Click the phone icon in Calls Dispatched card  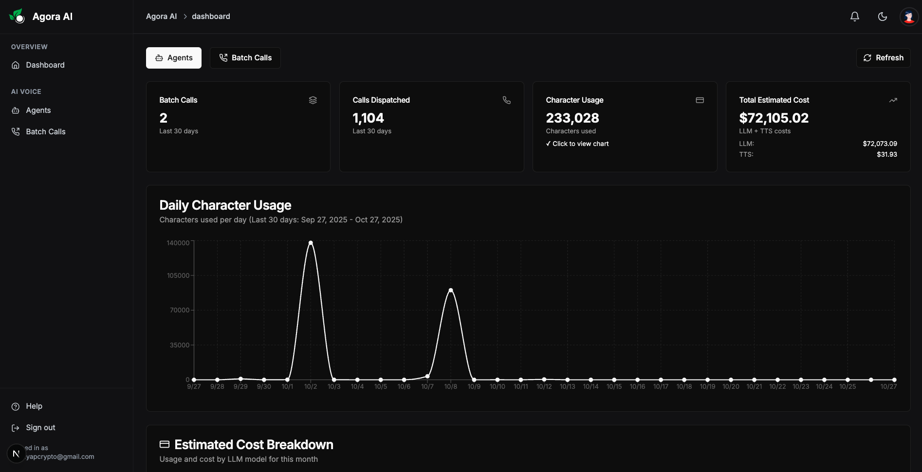coord(506,100)
